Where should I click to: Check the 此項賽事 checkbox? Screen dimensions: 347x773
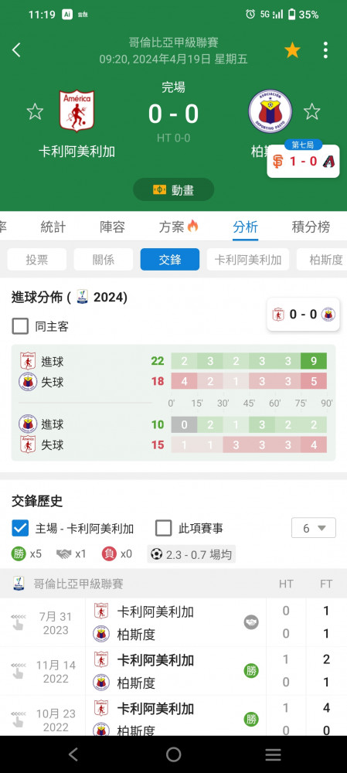tap(164, 529)
